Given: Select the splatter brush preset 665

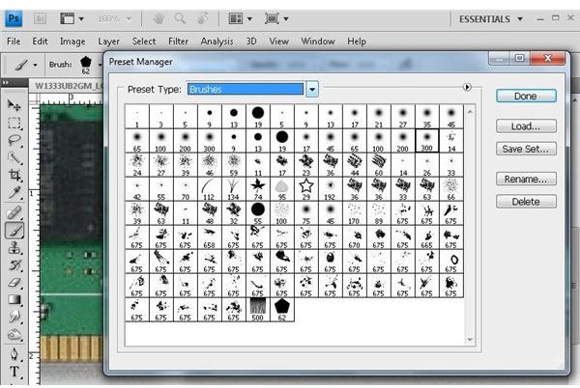Looking at the screenshot, I should (x=427, y=237).
